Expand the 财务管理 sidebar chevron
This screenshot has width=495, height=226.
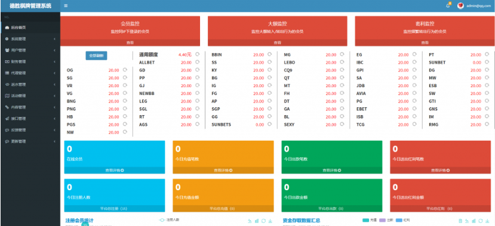(x=54, y=62)
